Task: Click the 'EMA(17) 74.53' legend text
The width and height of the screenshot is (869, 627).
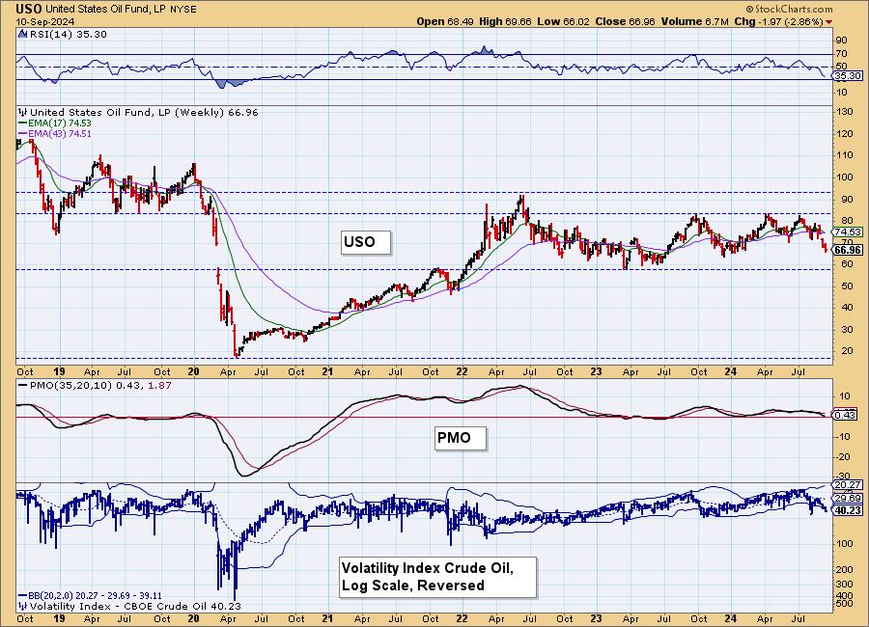Action: pos(60,123)
